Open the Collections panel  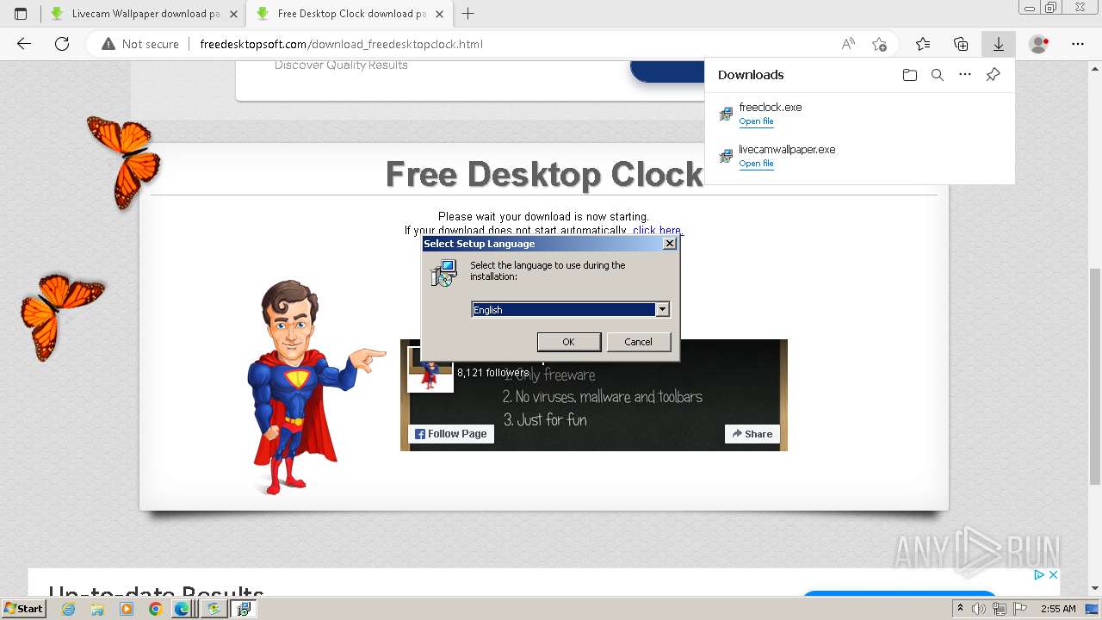(961, 44)
